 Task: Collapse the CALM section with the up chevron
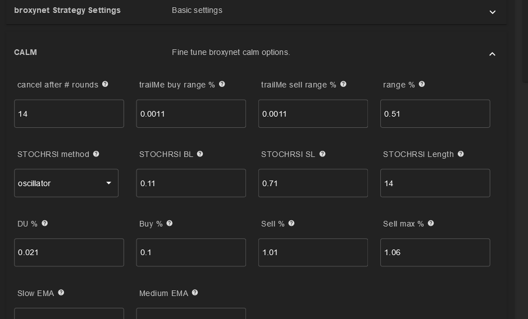(492, 54)
